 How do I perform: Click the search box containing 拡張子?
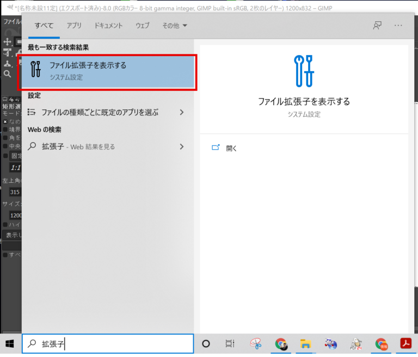coord(108,344)
